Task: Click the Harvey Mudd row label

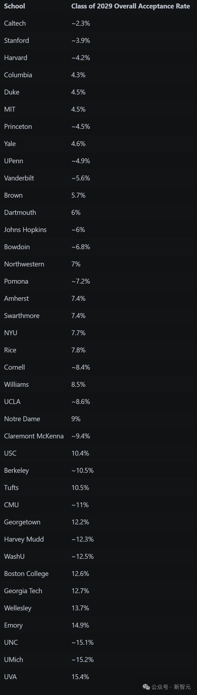Action: coord(24,539)
